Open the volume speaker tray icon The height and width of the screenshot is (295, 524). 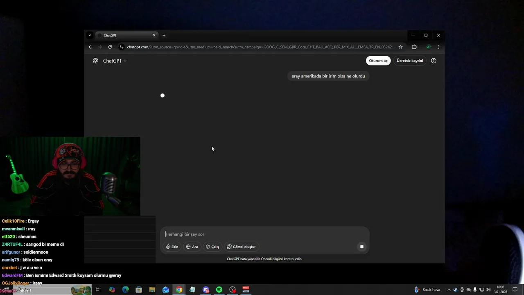point(488,290)
